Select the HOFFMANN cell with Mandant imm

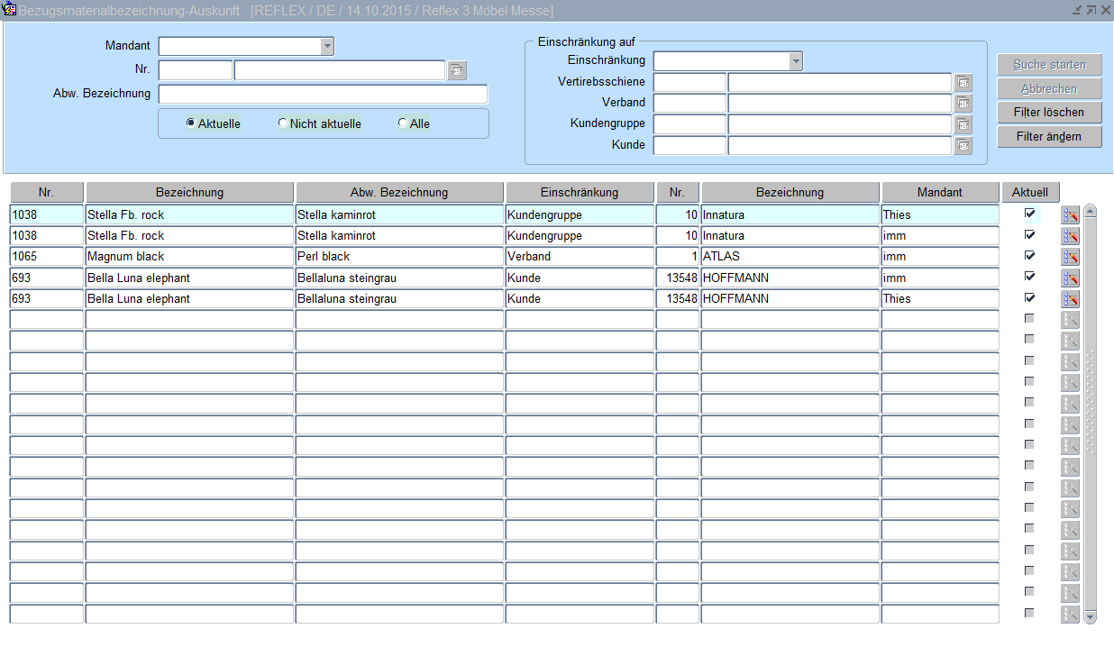click(x=789, y=278)
